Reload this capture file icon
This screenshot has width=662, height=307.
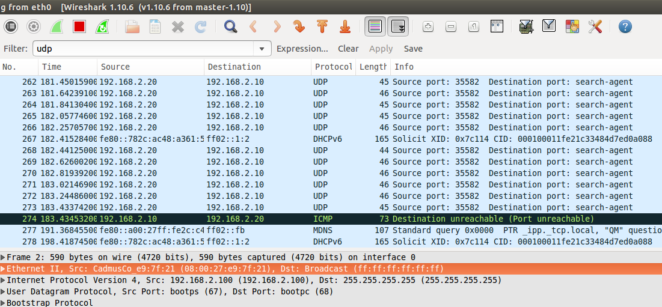[201, 26]
